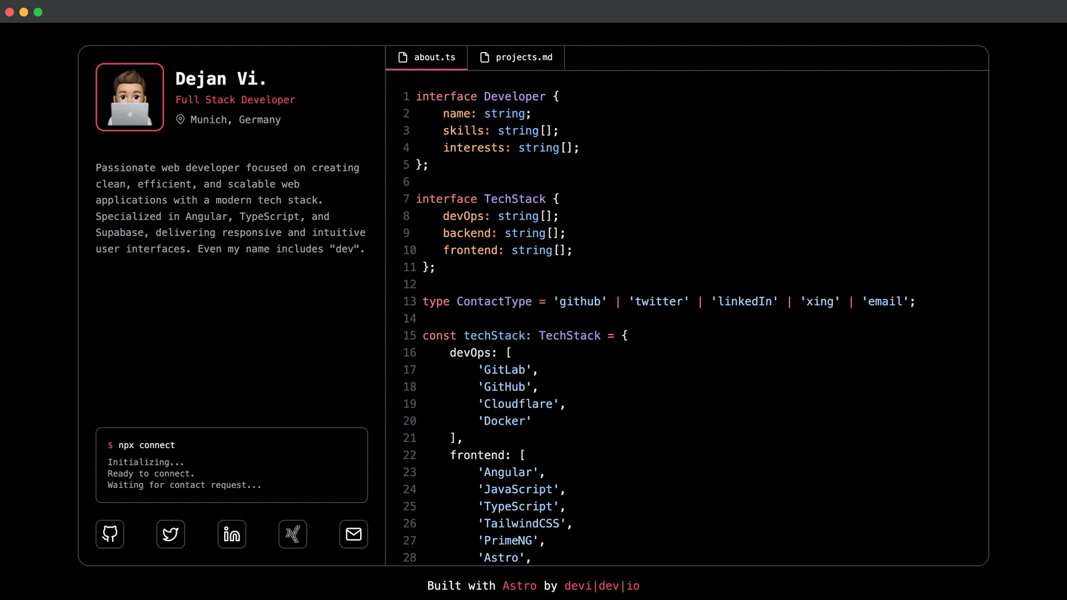The height and width of the screenshot is (600, 1067).
Task: Click the green zoom button in the titlebar
Action: pos(38,11)
